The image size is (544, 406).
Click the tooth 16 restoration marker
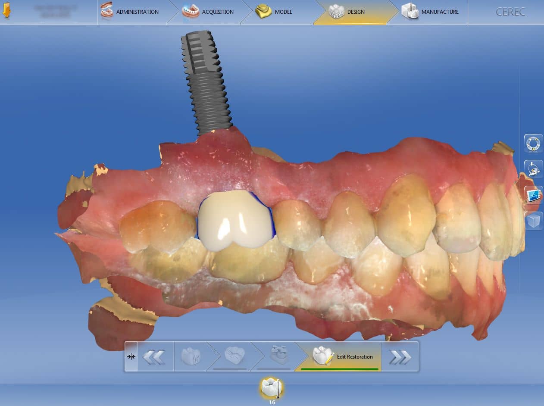(271, 389)
